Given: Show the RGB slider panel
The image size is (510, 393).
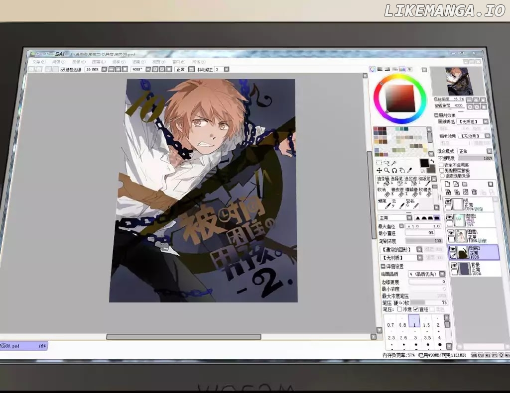Looking at the screenshot, I should click(x=380, y=69).
